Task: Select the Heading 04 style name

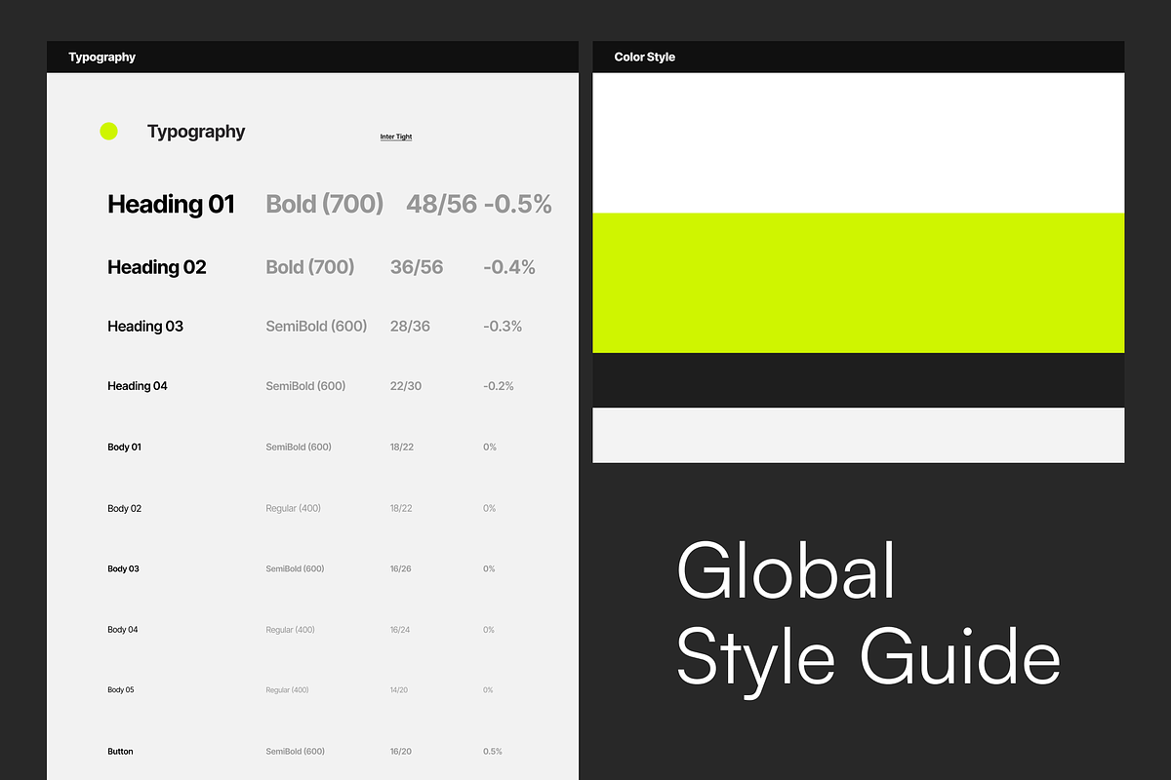Action: (138, 386)
